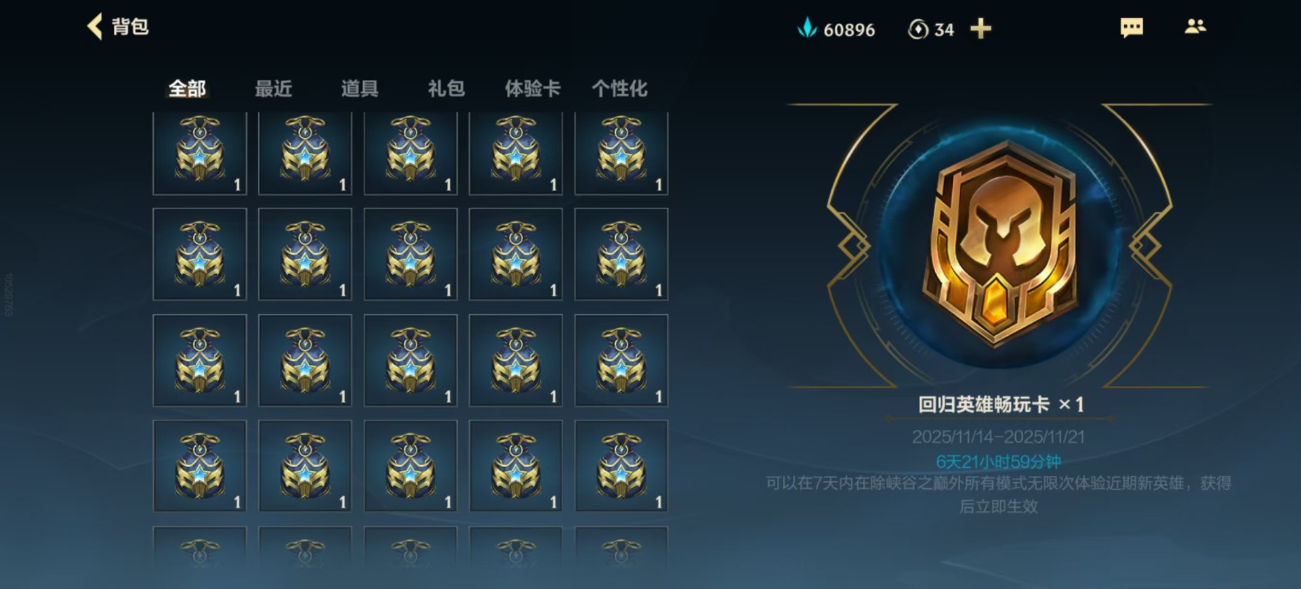Tap the plus icon to add currency
The height and width of the screenshot is (589, 1301).
click(x=980, y=28)
